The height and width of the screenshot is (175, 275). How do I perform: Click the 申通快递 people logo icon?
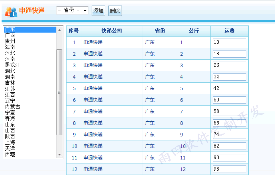pos(11,12)
